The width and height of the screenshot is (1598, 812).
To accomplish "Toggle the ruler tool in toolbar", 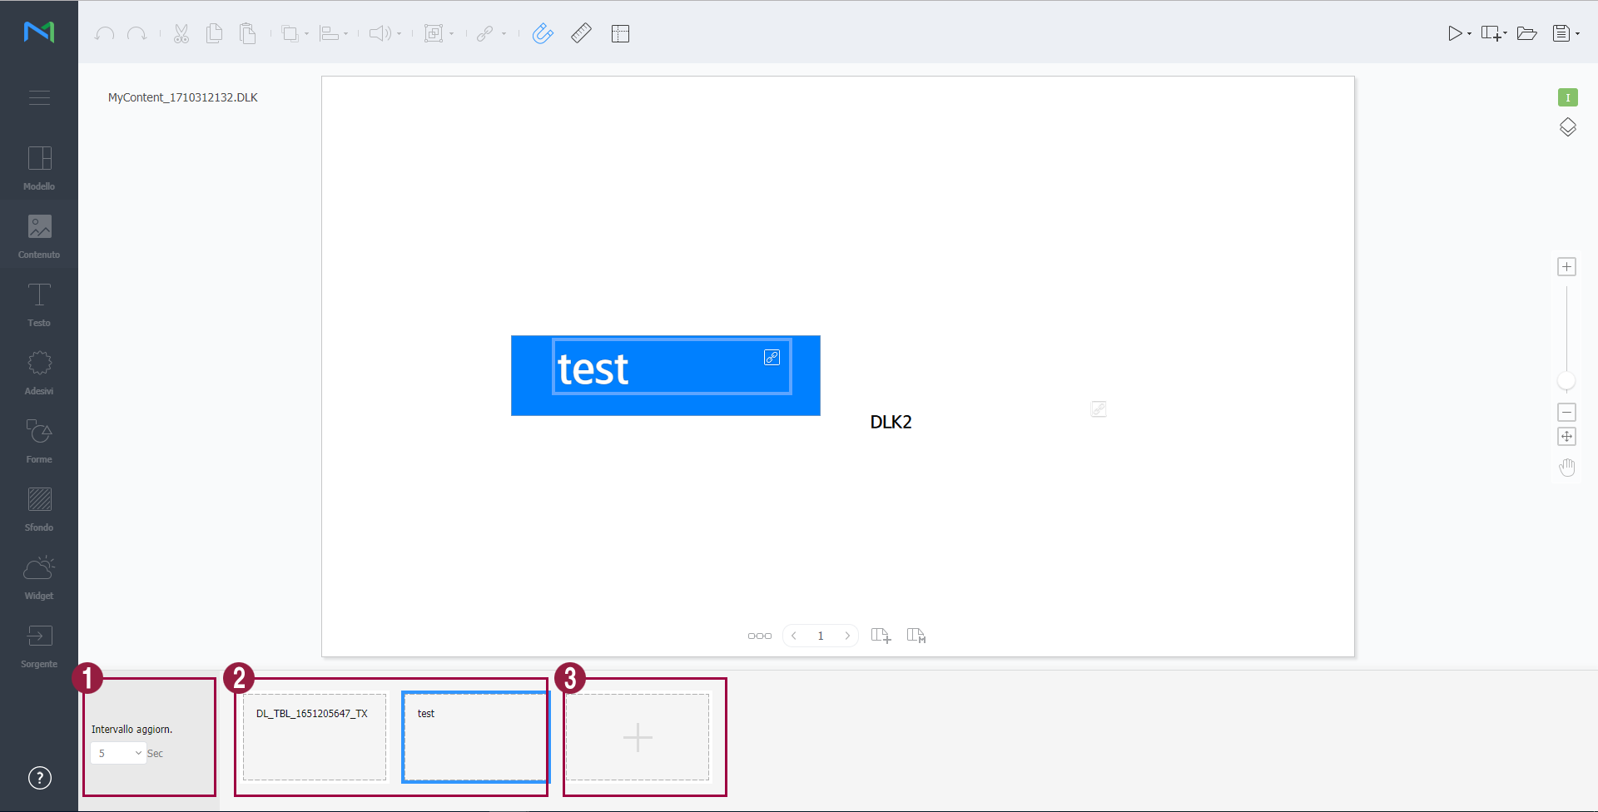I will point(581,33).
